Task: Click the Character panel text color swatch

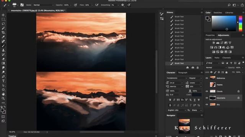Action: pyautogui.click(x=197, y=95)
